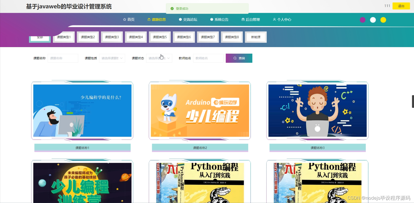Click the 查询 search button
This screenshot has height=203, width=414.
tap(239, 58)
